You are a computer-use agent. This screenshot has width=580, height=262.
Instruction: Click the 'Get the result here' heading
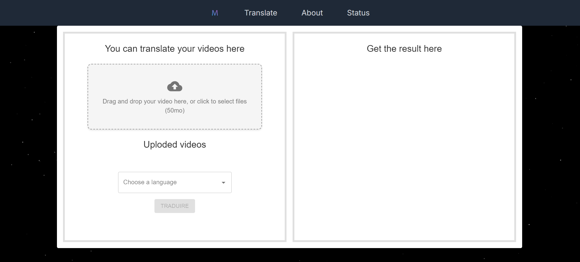pyautogui.click(x=404, y=49)
